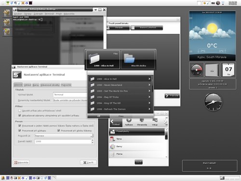The height and width of the screenshot is (181, 241).
Task: Switch to the Barvy tab in Terminal settings
Action: [x=36, y=85]
